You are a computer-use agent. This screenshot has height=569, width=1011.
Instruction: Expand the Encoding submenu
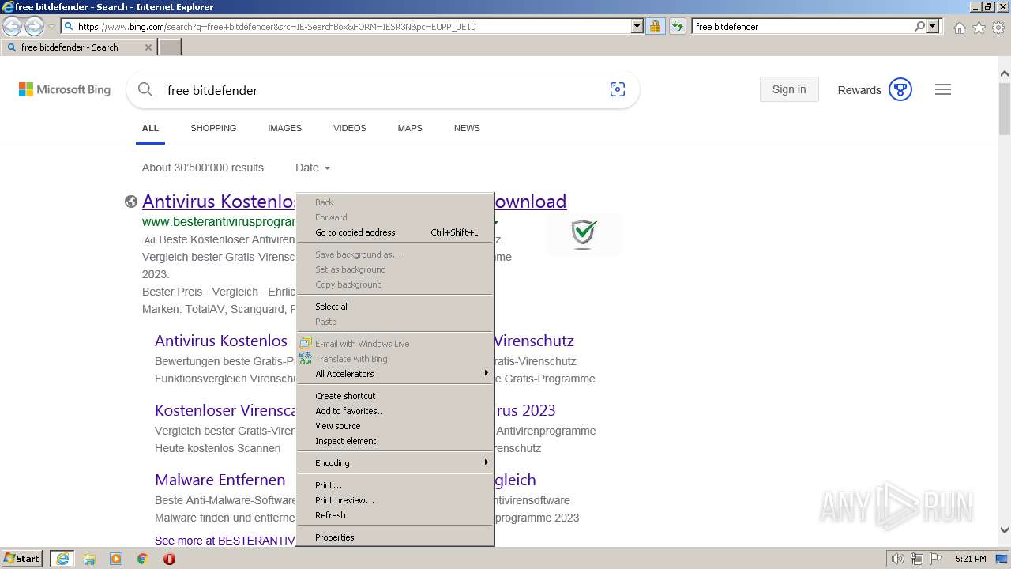[395, 463]
